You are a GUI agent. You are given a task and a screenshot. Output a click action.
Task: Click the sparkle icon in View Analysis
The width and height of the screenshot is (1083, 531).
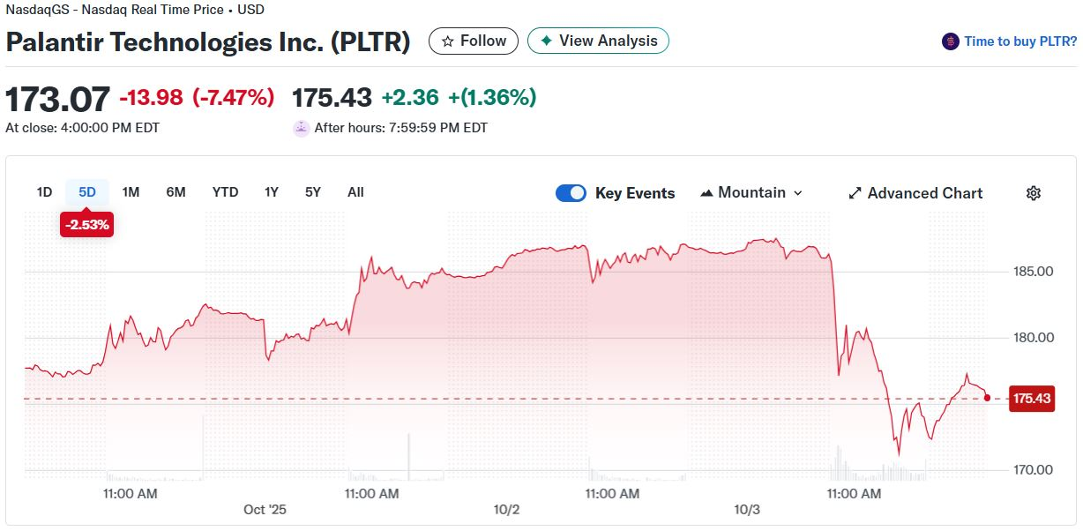click(547, 41)
